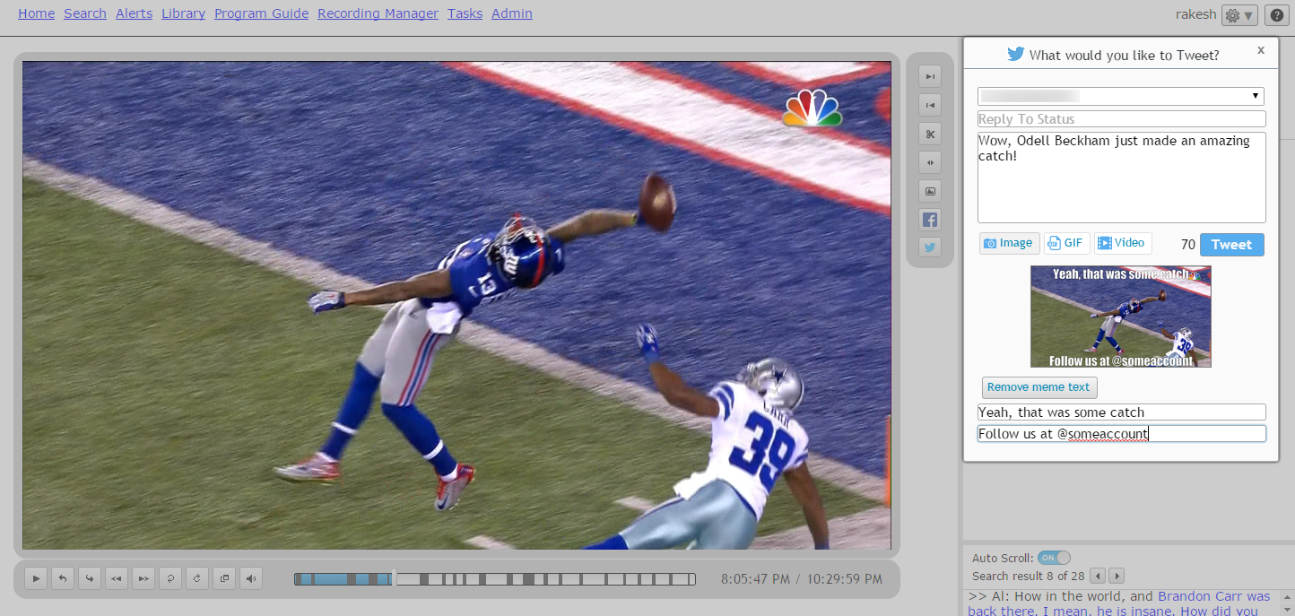
Task: Open the Library menu link
Action: 184,13
